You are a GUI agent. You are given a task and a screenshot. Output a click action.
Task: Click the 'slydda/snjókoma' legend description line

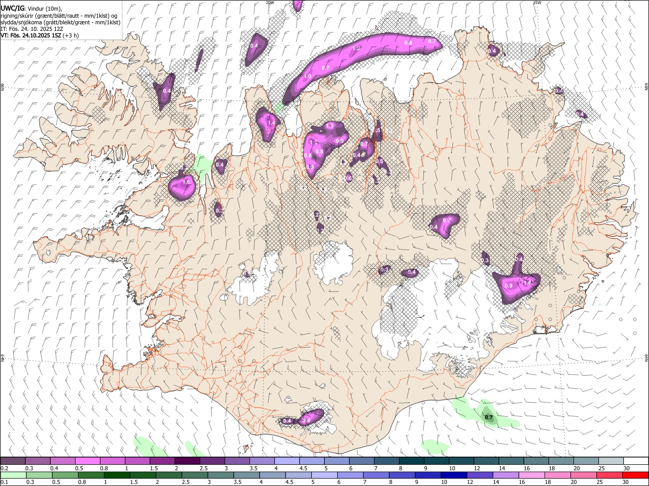[60, 22]
